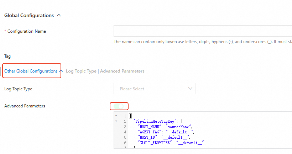Click the "HOST_ID" key in editor

147,137
